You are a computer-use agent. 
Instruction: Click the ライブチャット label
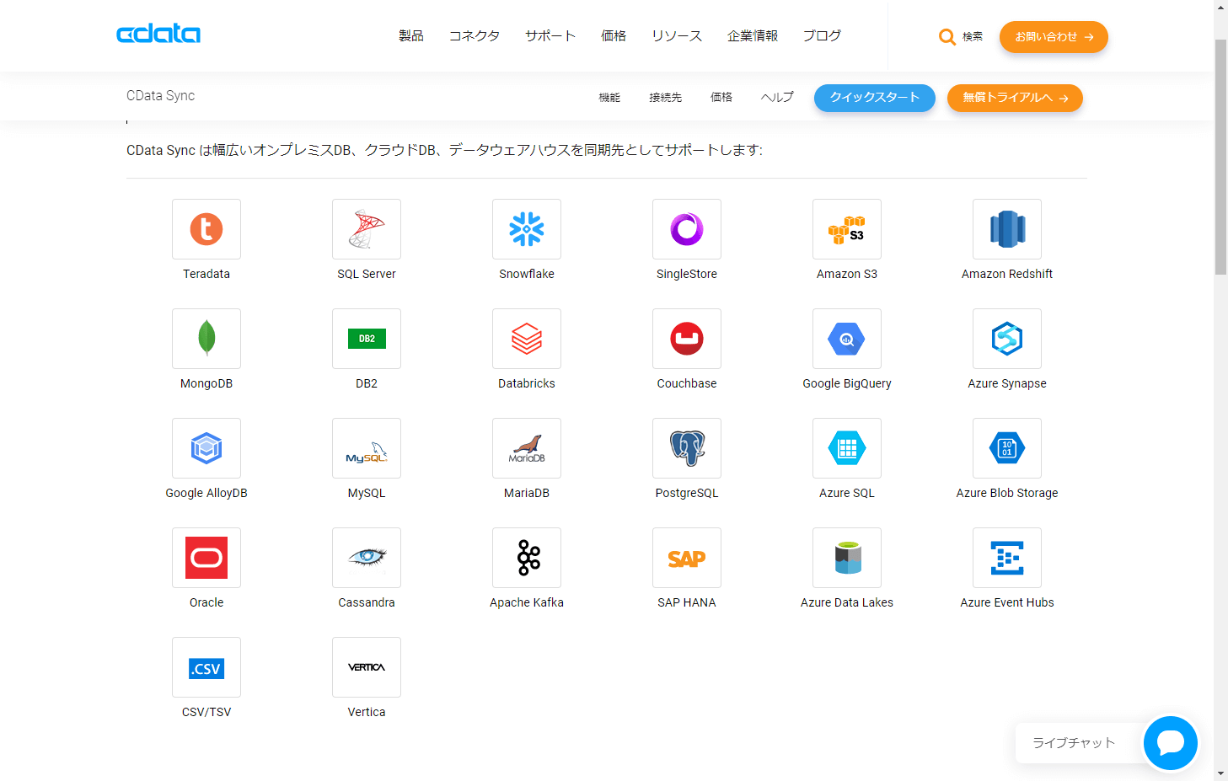pos(1074,743)
